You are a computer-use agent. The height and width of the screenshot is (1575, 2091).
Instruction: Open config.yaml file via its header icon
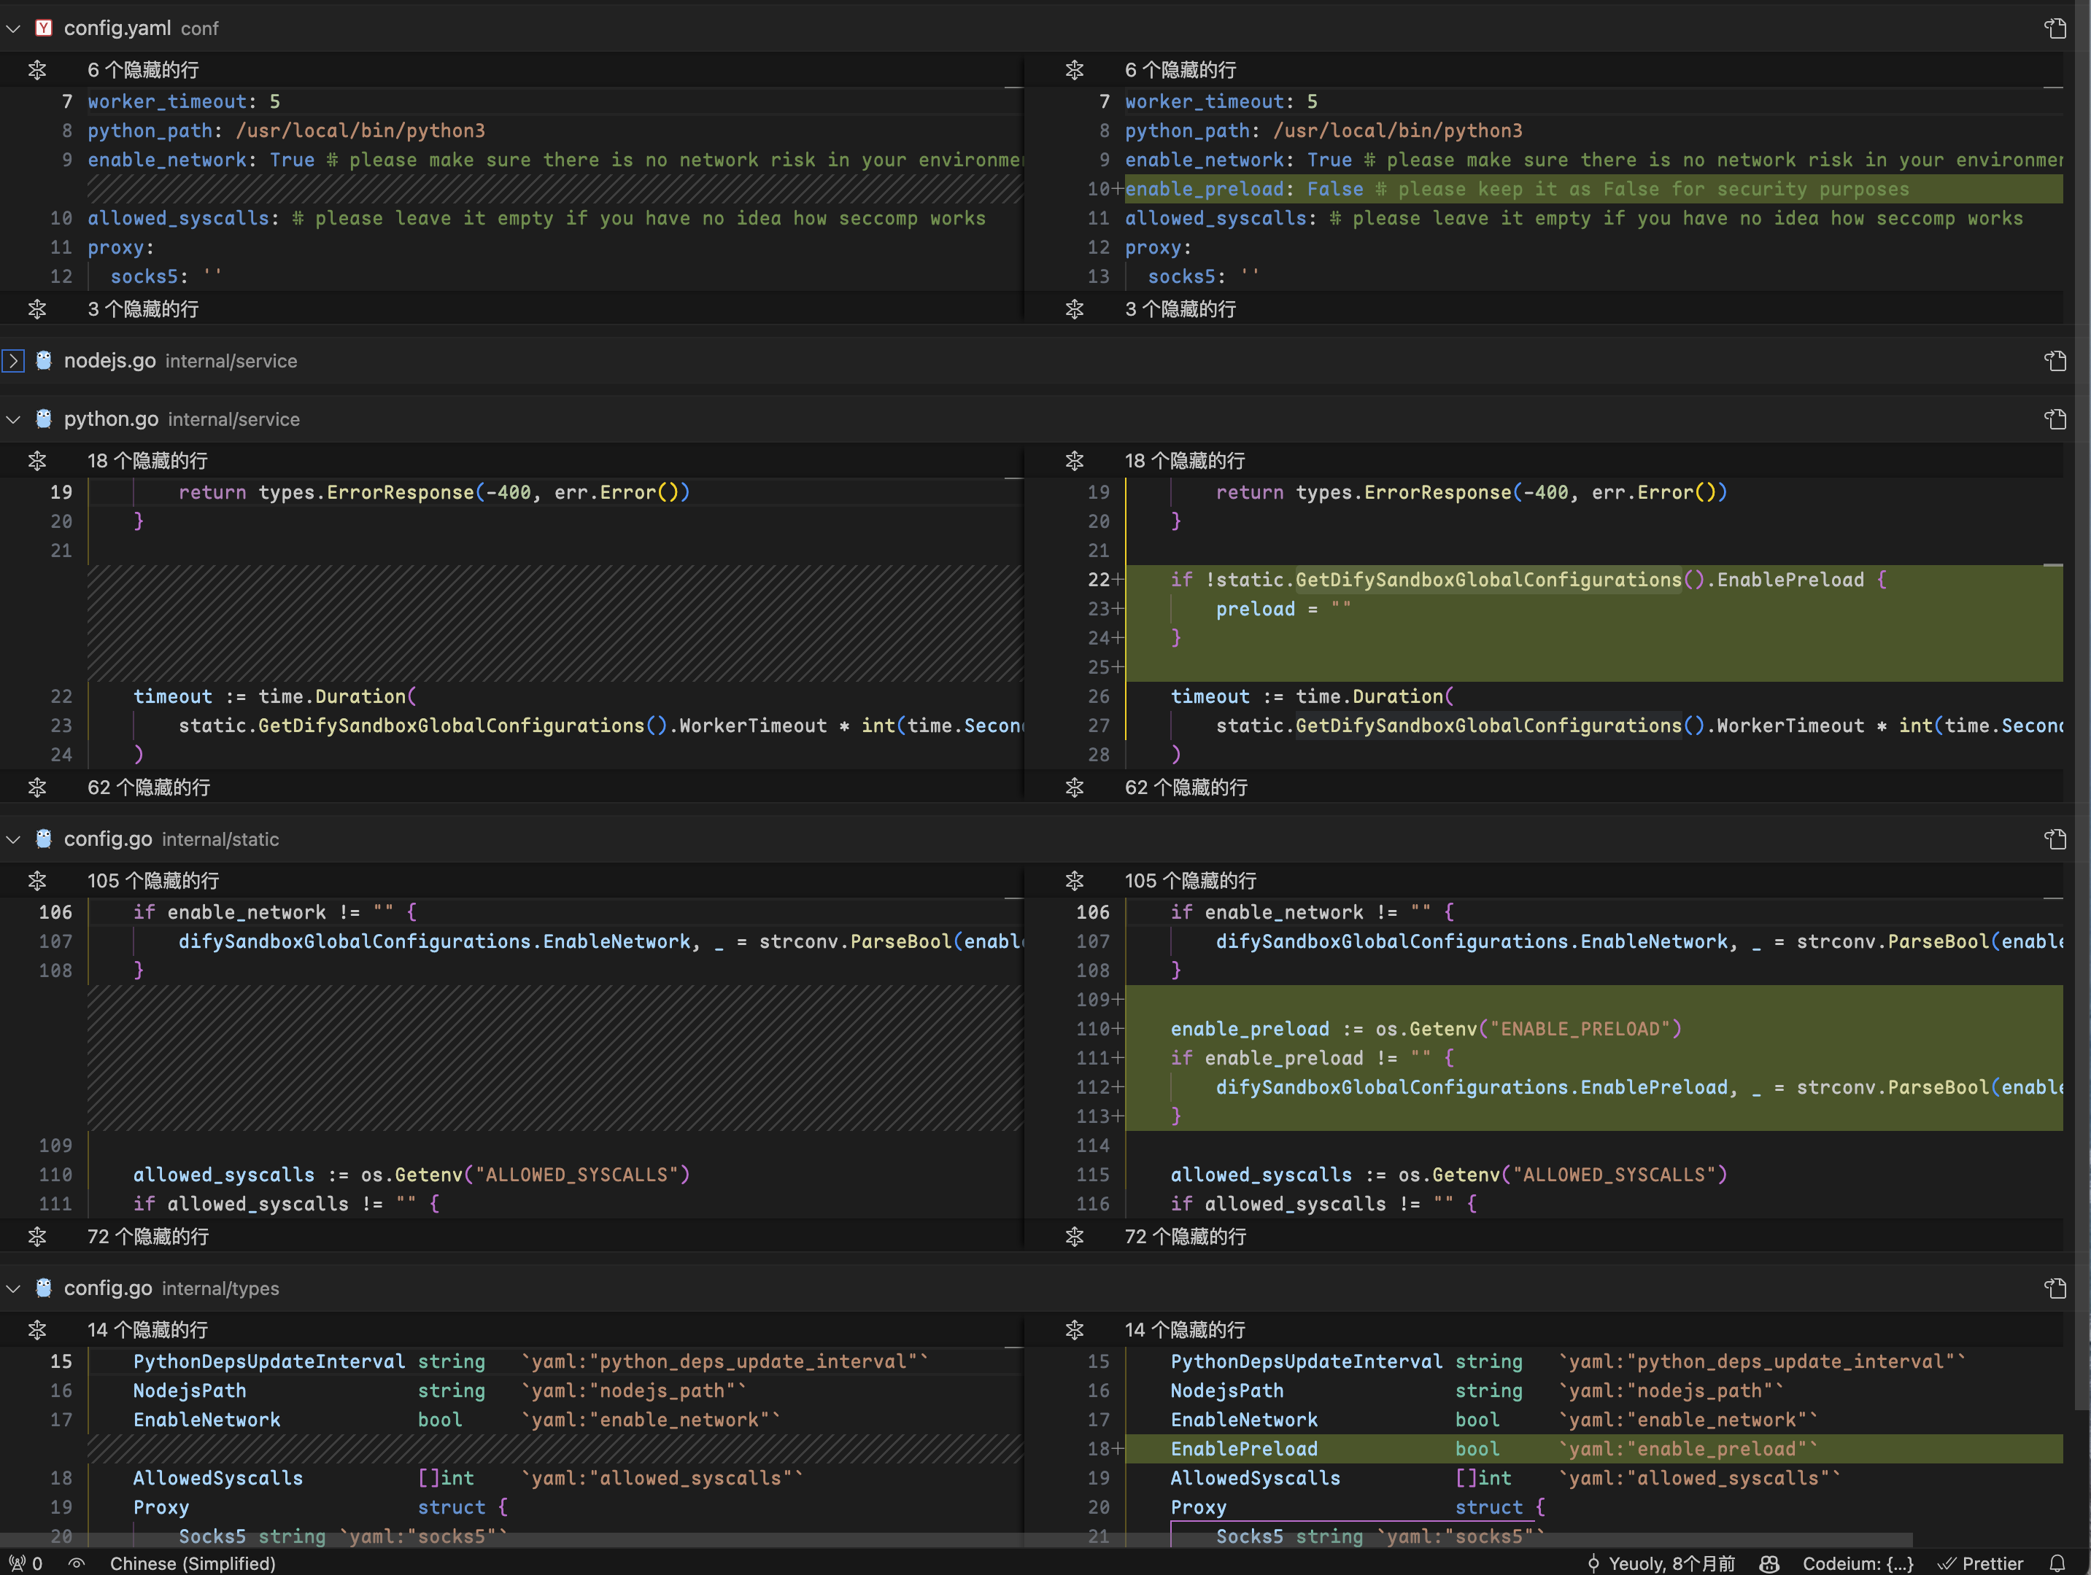tap(2055, 28)
